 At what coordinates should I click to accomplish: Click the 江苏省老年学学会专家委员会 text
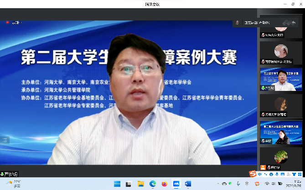tap(74, 105)
